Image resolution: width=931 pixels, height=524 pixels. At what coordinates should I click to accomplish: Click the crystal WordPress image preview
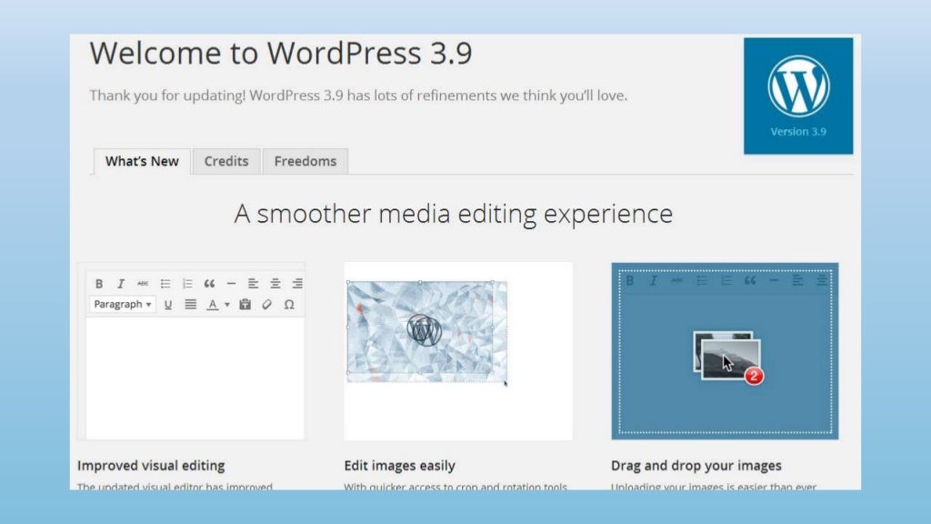(427, 331)
